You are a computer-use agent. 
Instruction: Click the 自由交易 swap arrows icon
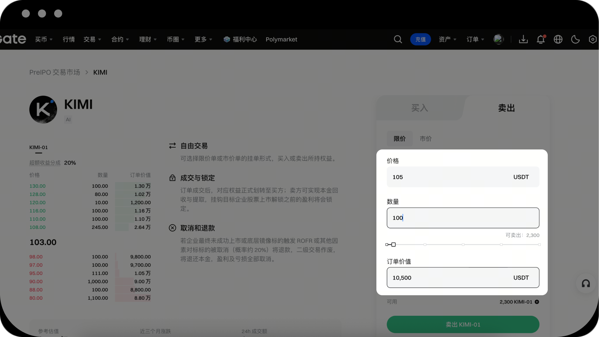point(172,146)
